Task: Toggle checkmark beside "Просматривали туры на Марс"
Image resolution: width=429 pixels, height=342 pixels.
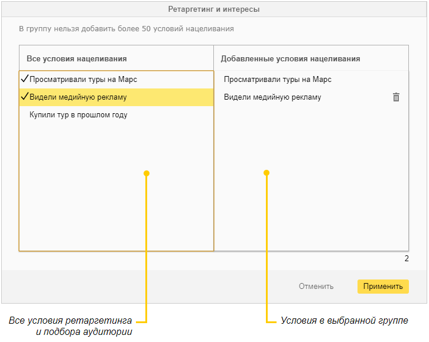Action: (24, 79)
